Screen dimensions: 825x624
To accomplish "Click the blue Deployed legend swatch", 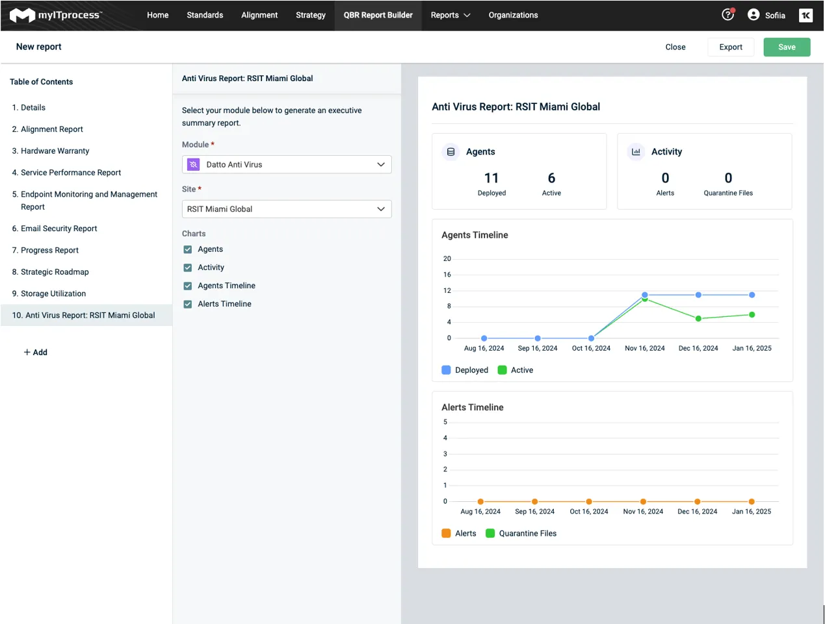I will 446,370.
